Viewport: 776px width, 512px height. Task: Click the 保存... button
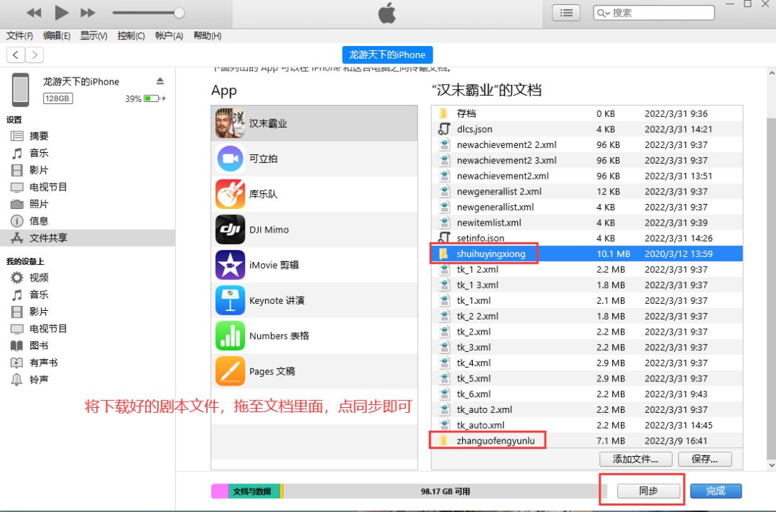click(x=704, y=459)
